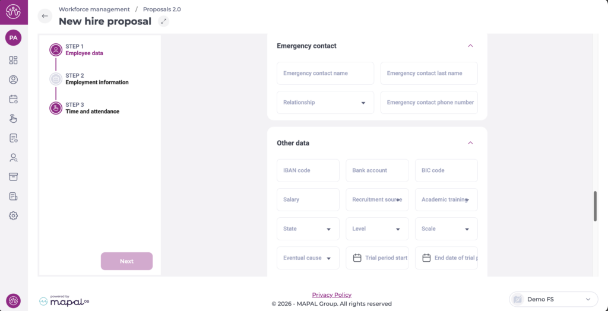Open the user profile icon in sidebar
608x311 pixels.
pos(14,80)
